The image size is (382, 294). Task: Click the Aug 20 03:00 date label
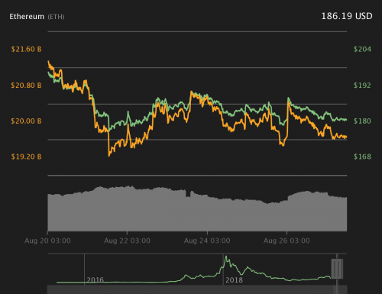(47, 241)
